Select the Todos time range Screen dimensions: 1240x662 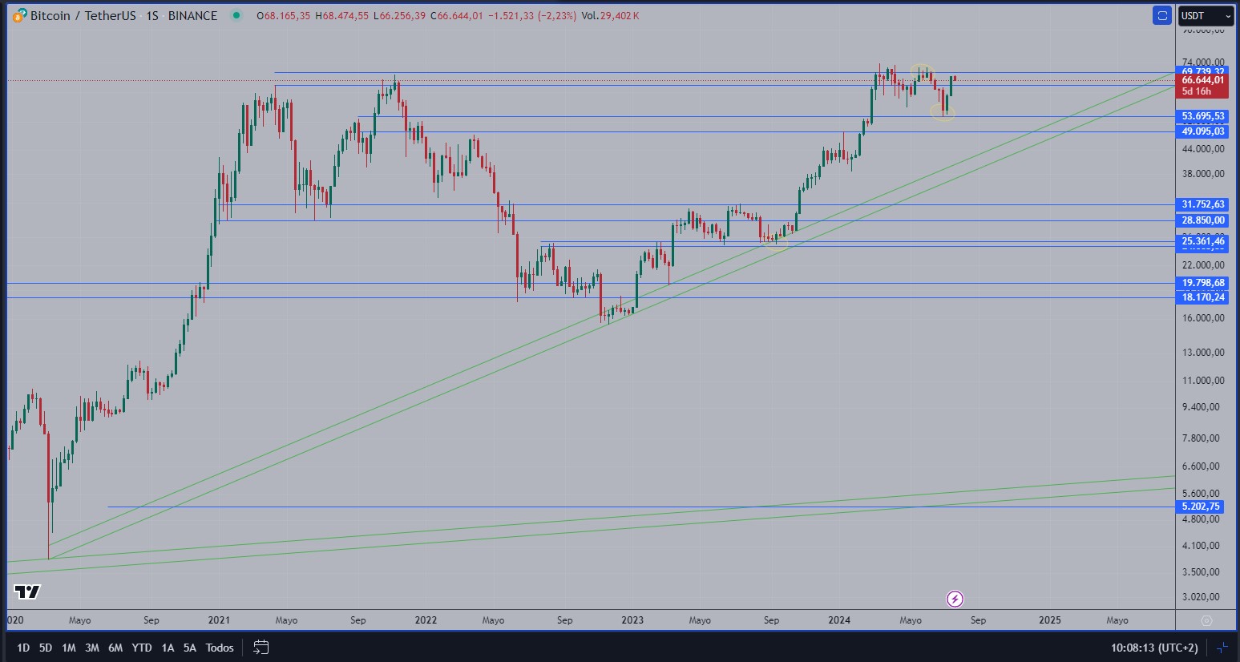pyautogui.click(x=220, y=648)
